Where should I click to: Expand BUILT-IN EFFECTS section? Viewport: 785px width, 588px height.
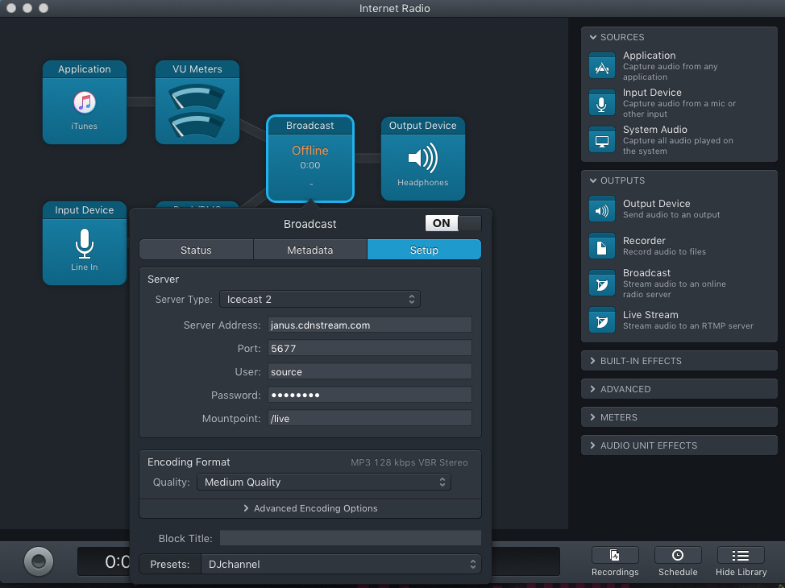pyautogui.click(x=679, y=361)
